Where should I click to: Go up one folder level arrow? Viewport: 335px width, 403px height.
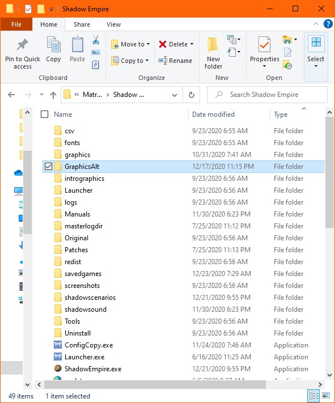point(53,95)
